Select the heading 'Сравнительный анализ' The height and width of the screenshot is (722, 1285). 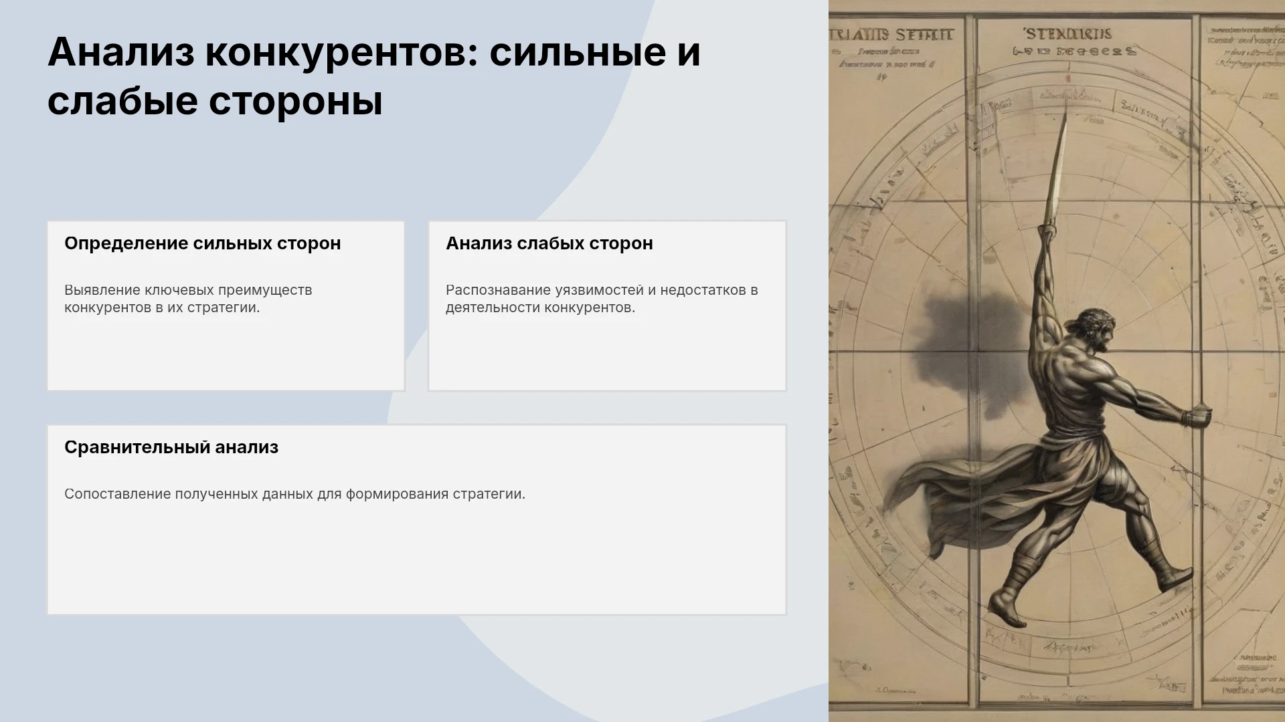(171, 447)
